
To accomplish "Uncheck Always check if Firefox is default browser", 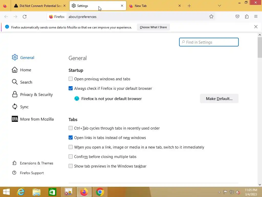I will [71, 88].
